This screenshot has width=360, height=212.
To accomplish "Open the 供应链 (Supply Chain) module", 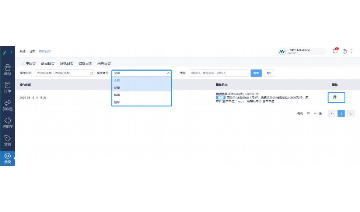I will [x=7, y=105].
